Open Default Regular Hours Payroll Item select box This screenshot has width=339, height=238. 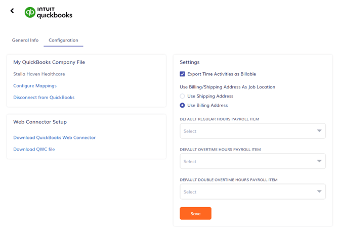point(248,131)
